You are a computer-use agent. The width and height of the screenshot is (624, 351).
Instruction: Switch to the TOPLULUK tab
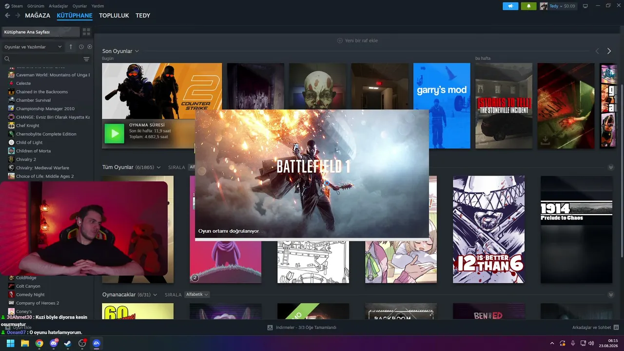[114, 16]
